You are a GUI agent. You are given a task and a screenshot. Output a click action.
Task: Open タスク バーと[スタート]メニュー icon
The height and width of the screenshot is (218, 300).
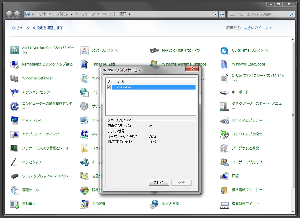tap(224, 106)
